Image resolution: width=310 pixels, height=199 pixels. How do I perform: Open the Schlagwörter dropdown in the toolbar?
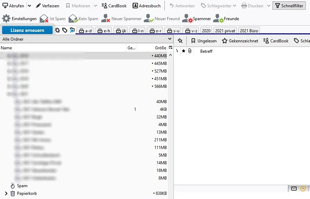[x=218, y=6]
